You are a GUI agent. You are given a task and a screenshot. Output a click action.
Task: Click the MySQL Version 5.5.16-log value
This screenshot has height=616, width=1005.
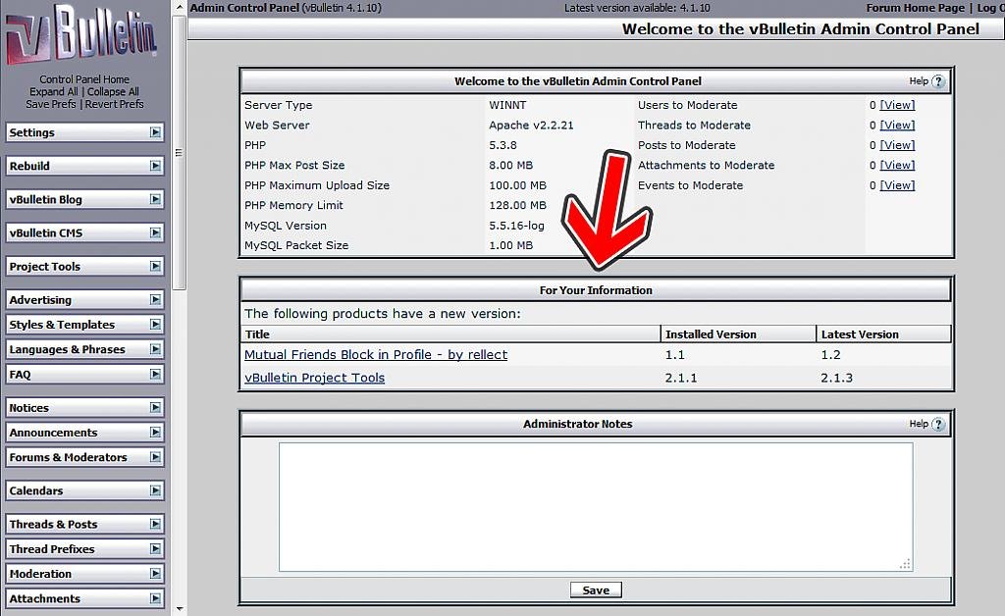click(x=516, y=226)
